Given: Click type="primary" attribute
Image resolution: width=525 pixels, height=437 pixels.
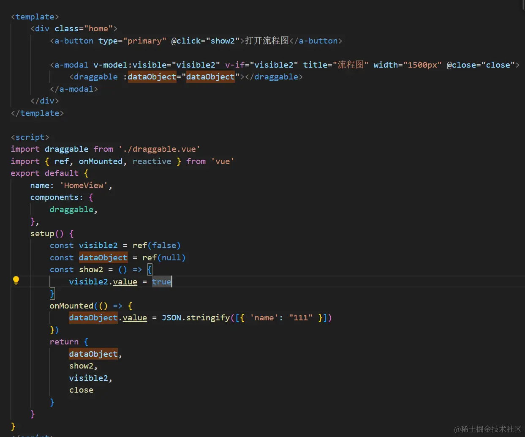Looking at the screenshot, I should 132,41.
